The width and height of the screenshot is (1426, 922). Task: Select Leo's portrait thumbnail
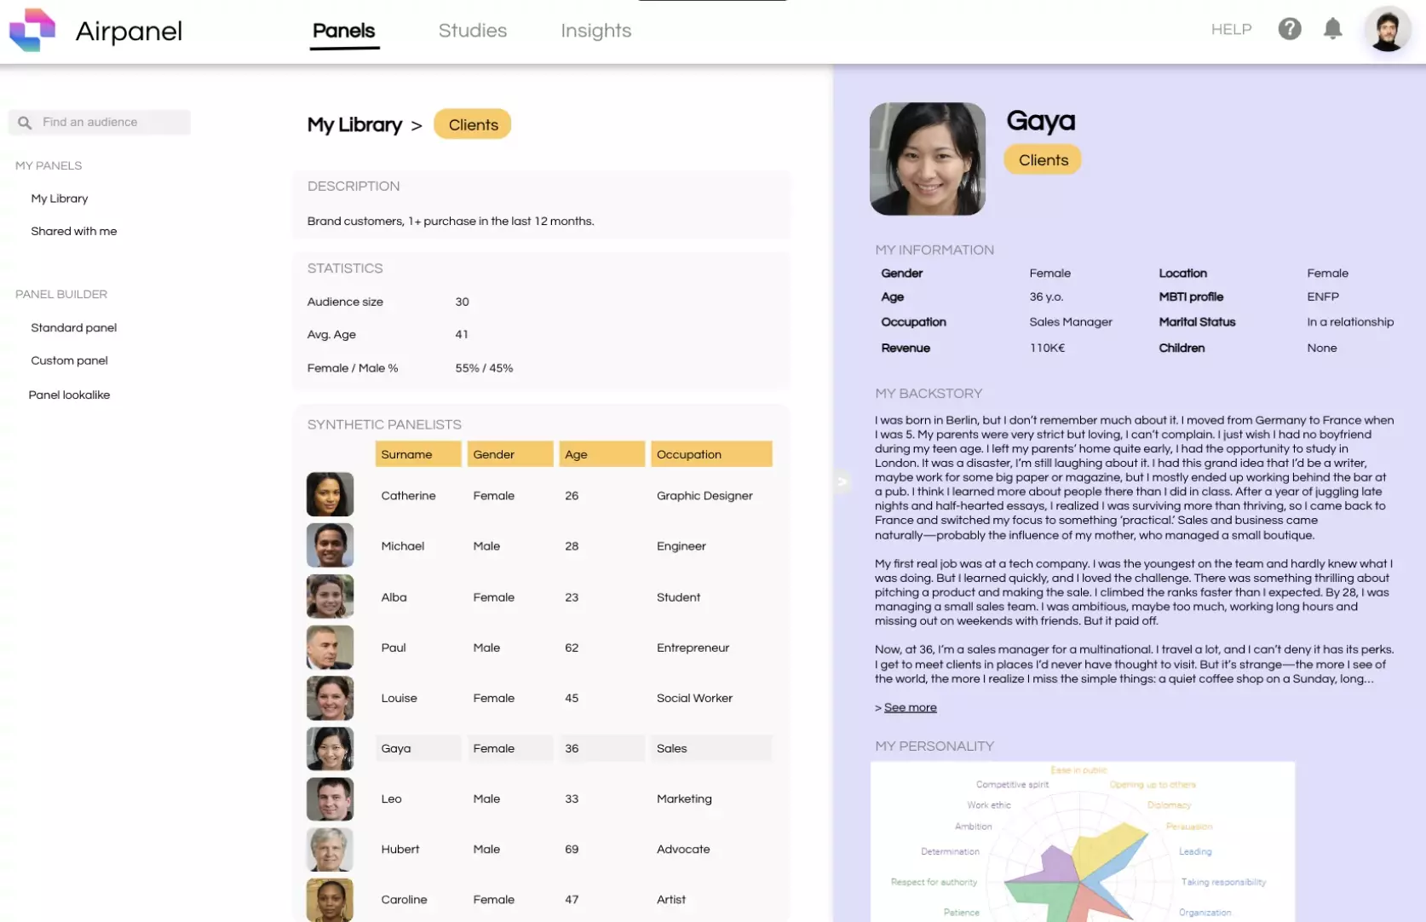click(330, 798)
